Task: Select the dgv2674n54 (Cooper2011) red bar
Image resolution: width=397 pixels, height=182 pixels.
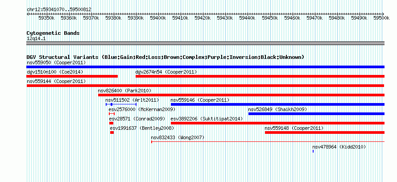Action: click(x=260, y=76)
